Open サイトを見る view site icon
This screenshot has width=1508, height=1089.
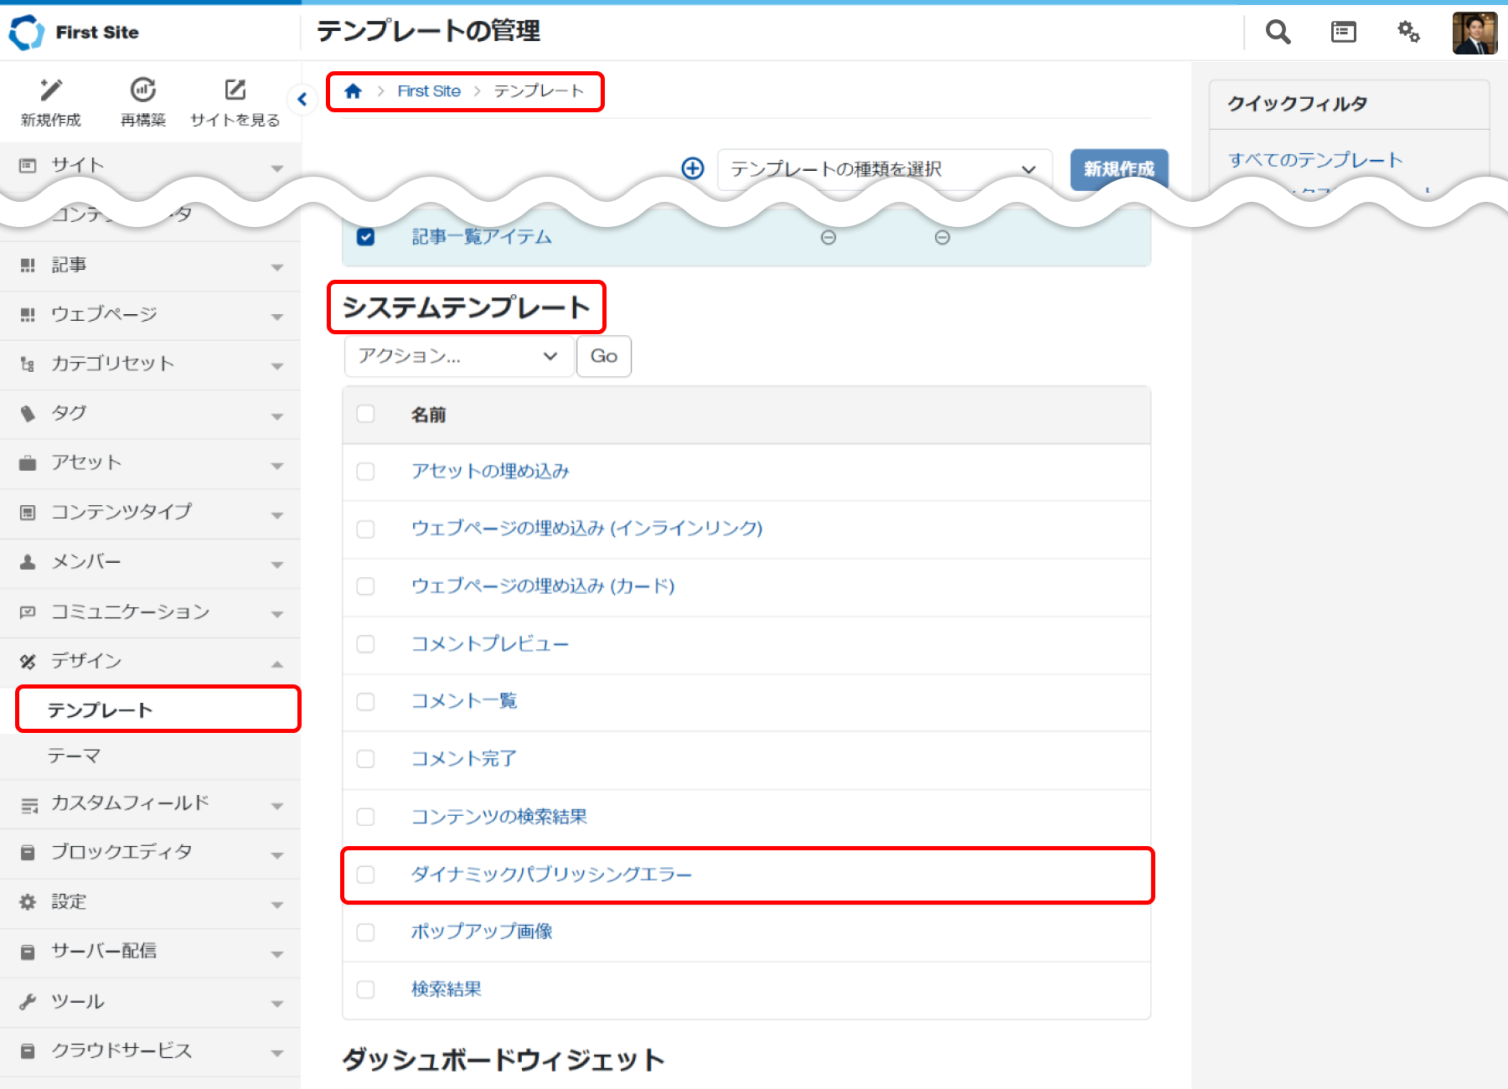(235, 90)
